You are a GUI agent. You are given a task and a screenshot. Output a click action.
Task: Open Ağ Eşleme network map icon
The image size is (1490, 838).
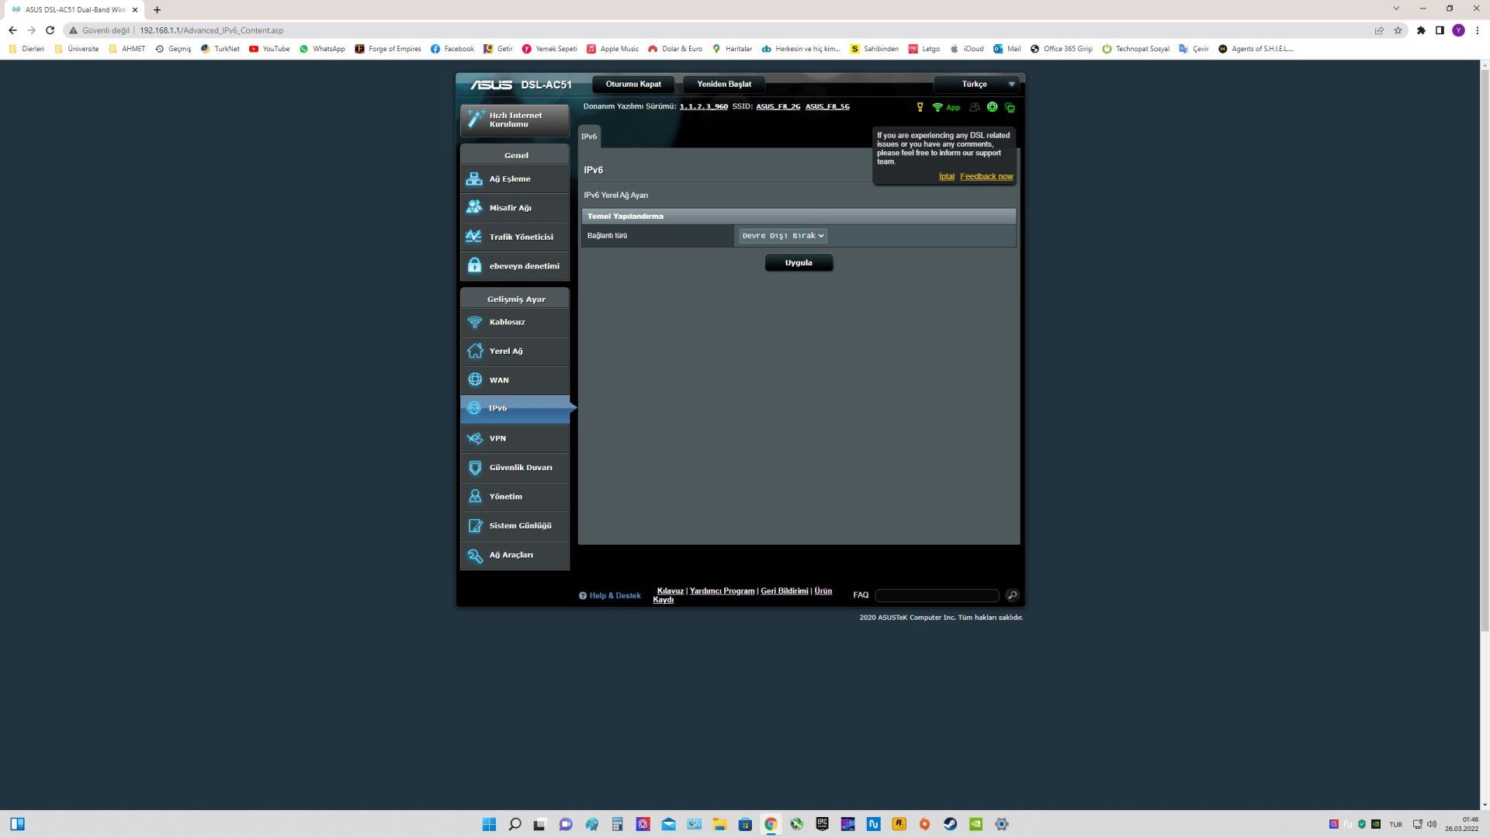point(474,179)
